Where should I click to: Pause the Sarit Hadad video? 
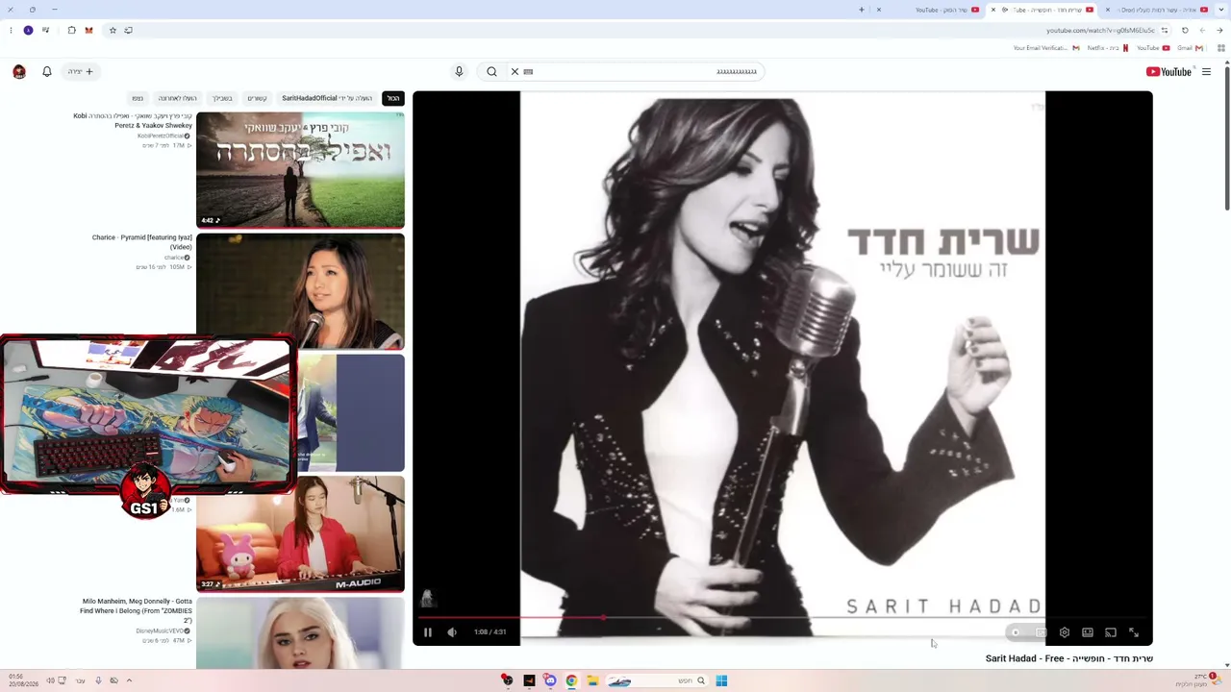tap(428, 632)
